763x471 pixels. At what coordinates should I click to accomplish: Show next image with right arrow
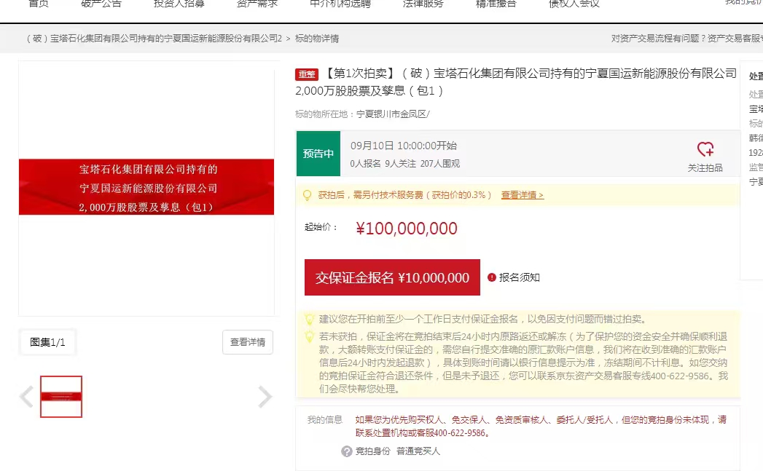(265, 397)
